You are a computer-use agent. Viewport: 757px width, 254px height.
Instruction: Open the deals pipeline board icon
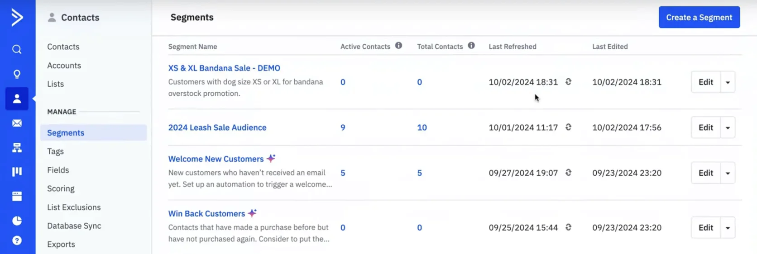(17, 172)
